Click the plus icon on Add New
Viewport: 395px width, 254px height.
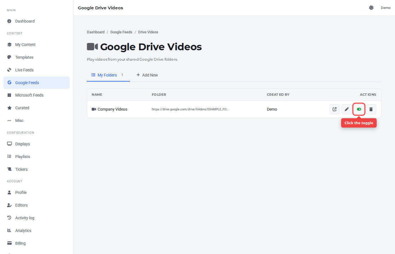[138, 75]
